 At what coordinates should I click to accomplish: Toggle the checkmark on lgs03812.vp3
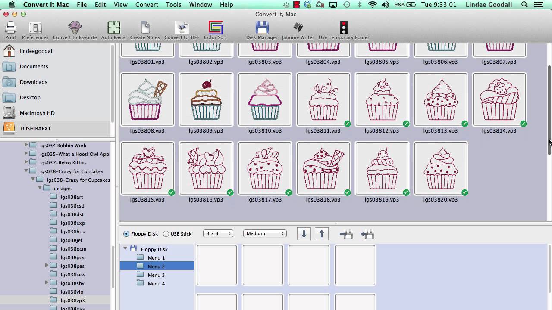(406, 124)
